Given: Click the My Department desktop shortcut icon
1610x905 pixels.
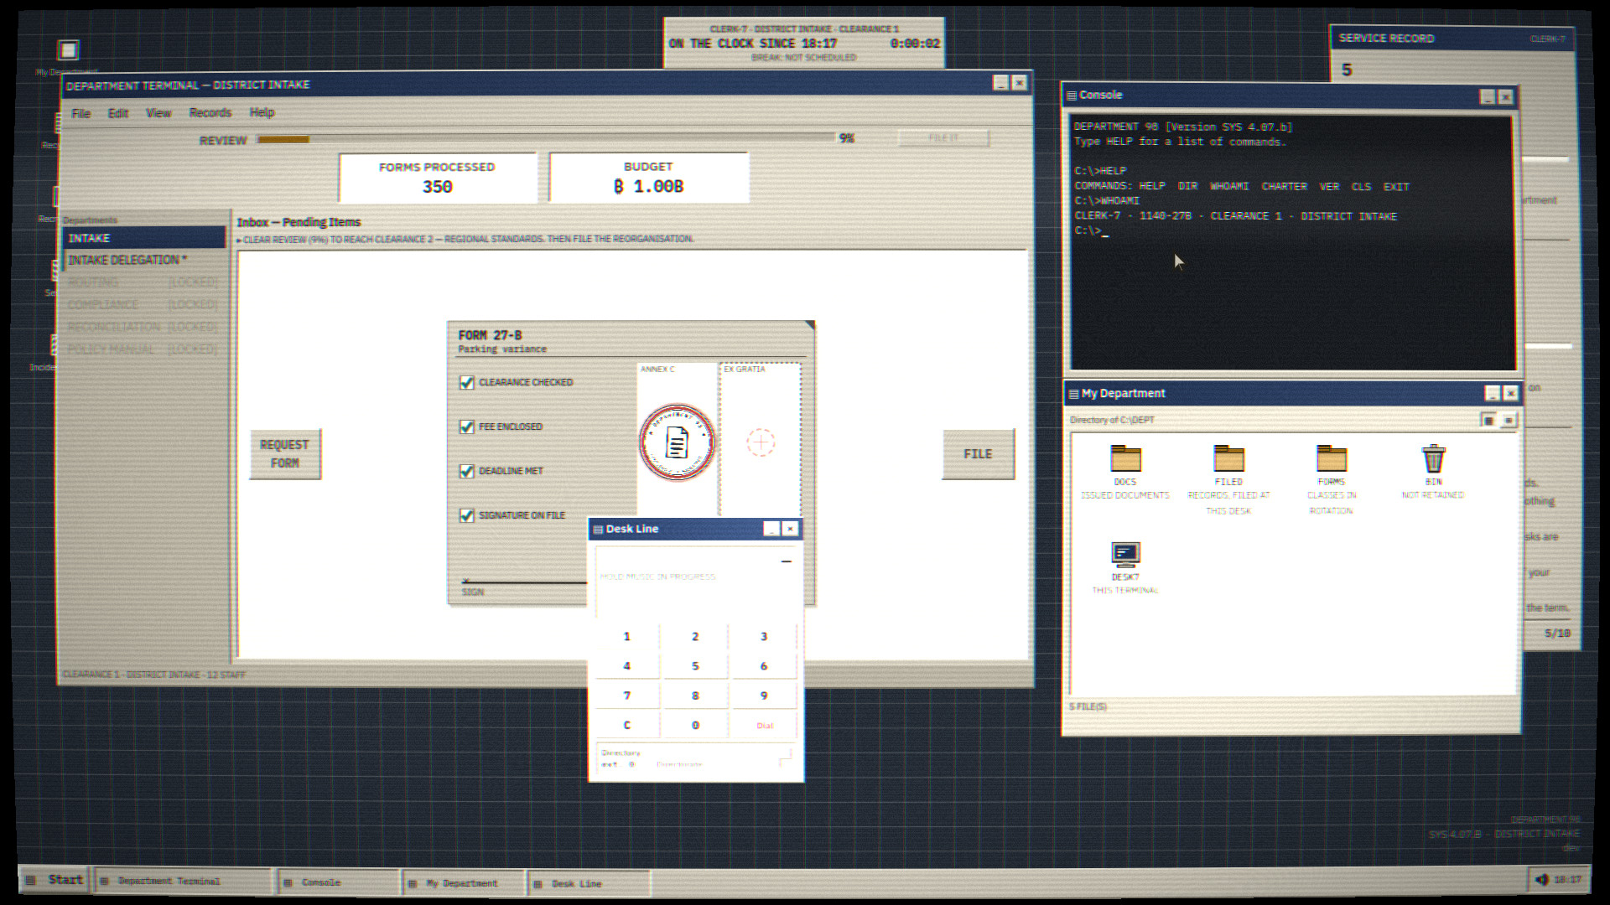Looking at the screenshot, I should click(68, 50).
